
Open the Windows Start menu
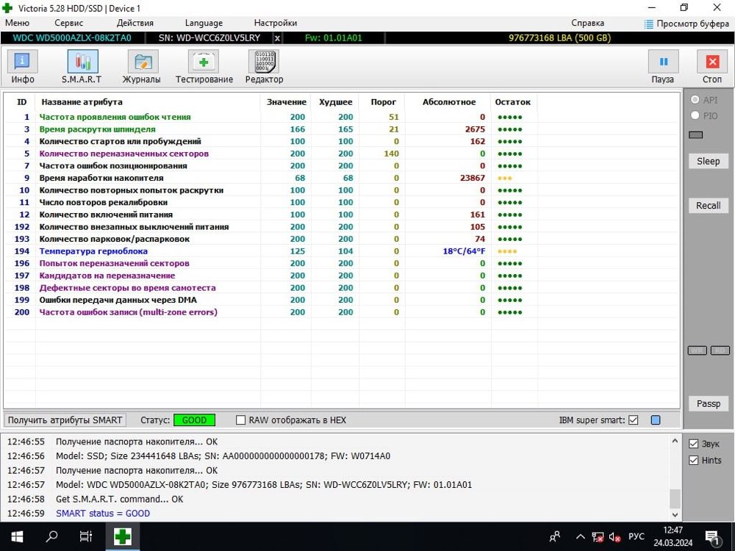tap(17, 536)
